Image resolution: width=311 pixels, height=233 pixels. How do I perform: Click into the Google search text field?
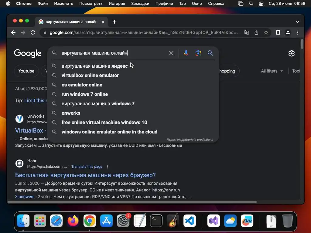(114, 53)
